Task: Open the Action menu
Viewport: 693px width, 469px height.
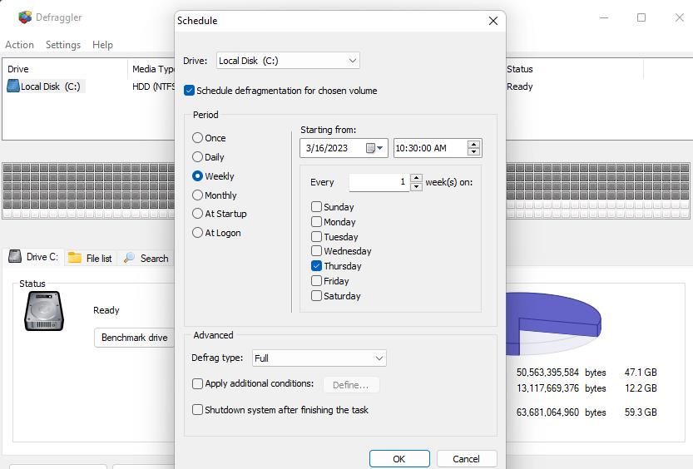Action: click(x=19, y=45)
